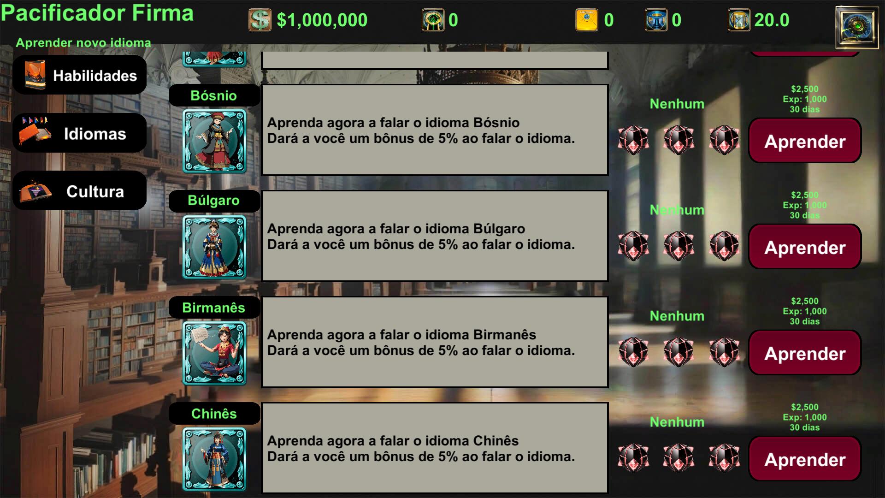
Task: Open the ornate compass menu icon top-right
Action: pyautogui.click(x=857, y=27)
